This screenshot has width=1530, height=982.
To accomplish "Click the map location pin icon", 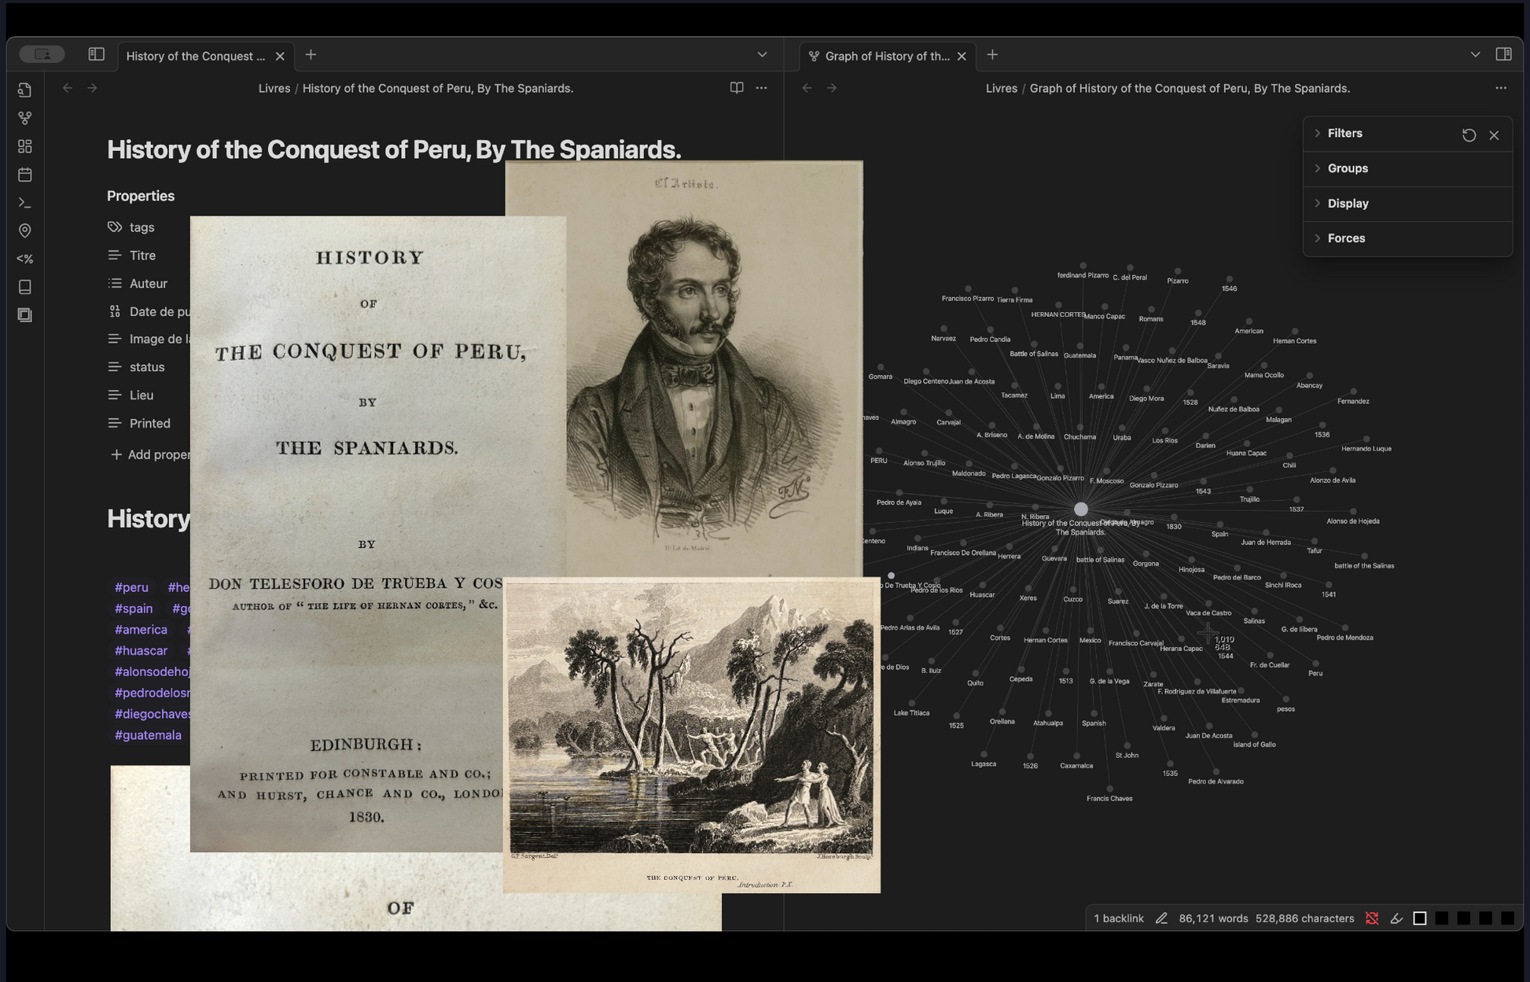I will click(x=24, y=230).
